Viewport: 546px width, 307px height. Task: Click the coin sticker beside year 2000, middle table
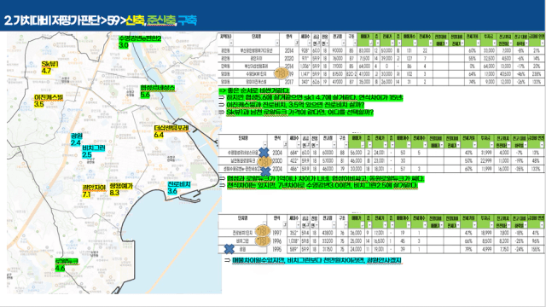[x=264, y=161]
